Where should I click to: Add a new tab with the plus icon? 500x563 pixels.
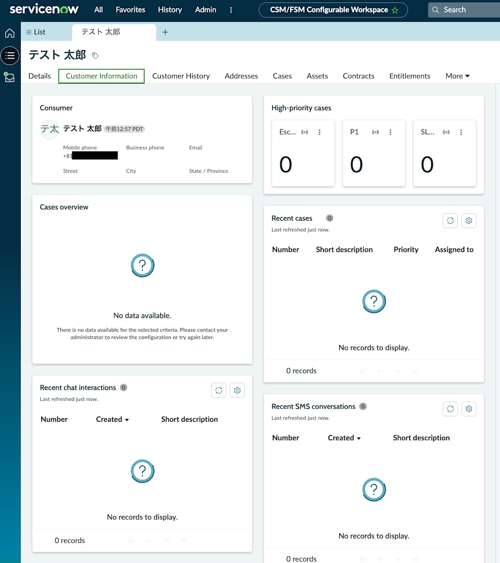165,32
